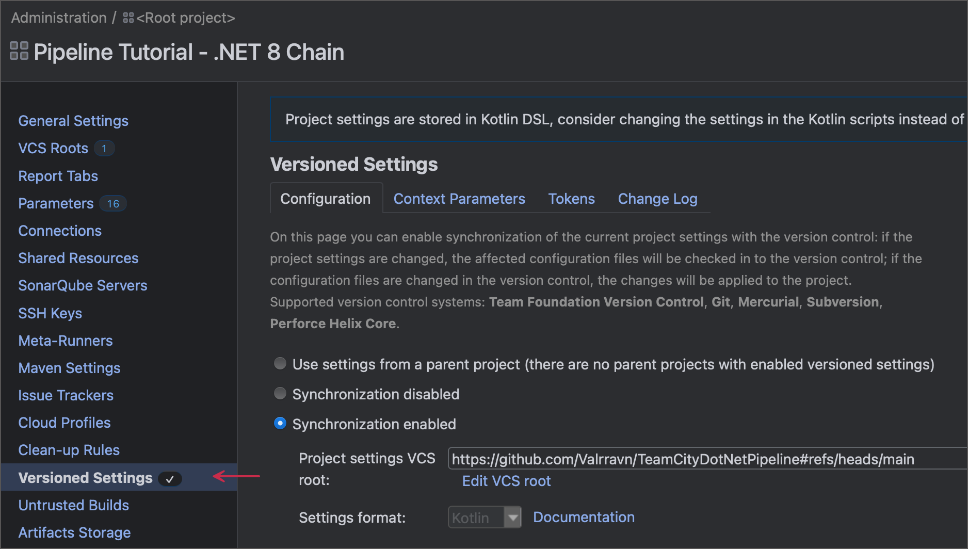The width and height of the screenshot is (968, 549).
Task: Navigate to Administration via the breadcrumb
Action: tap(58, 17)
